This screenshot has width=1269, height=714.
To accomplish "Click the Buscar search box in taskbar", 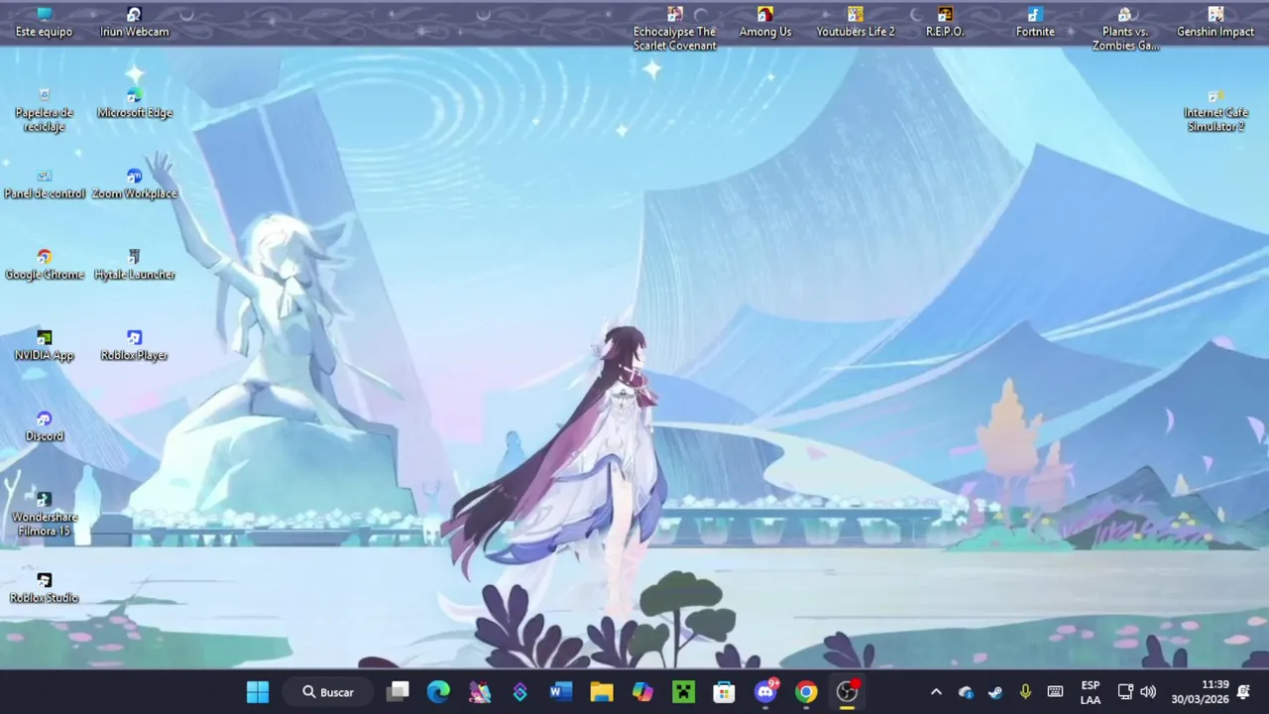I will 328,692.
